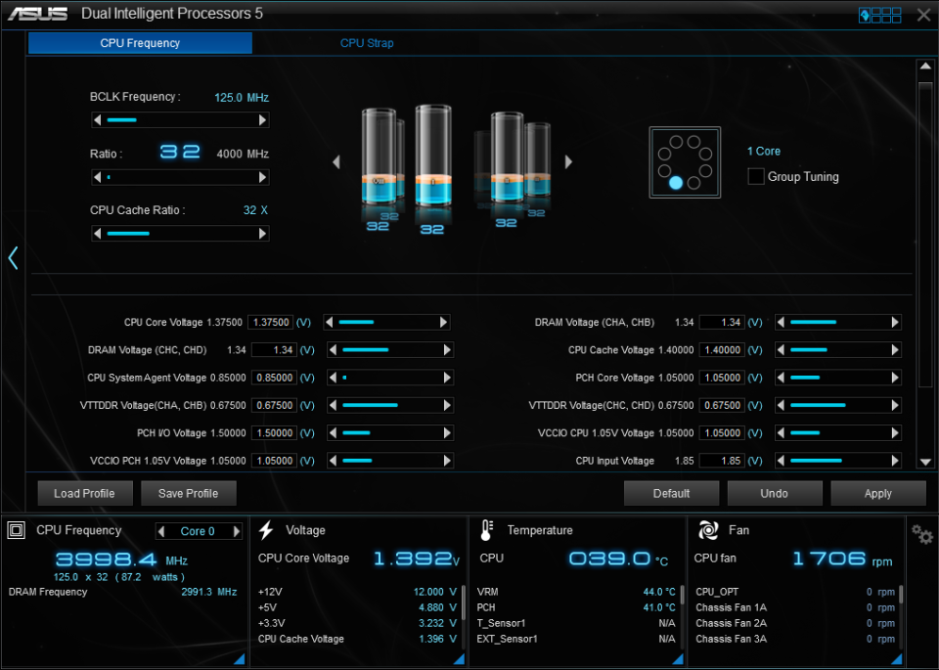
Task: Click the view layout icon near the close button
Action: point(879,15)
